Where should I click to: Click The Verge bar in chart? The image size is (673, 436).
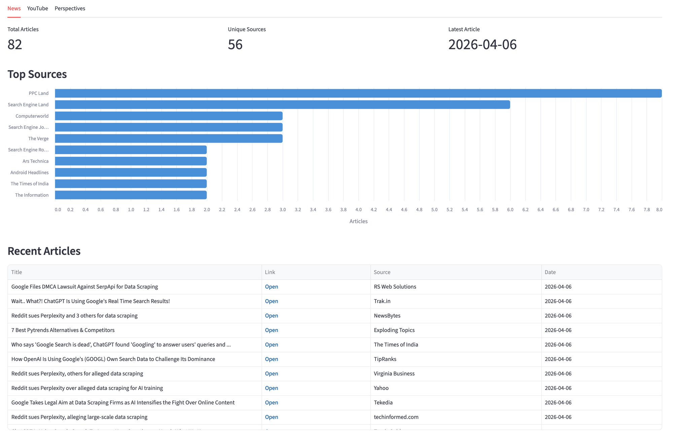169,139
